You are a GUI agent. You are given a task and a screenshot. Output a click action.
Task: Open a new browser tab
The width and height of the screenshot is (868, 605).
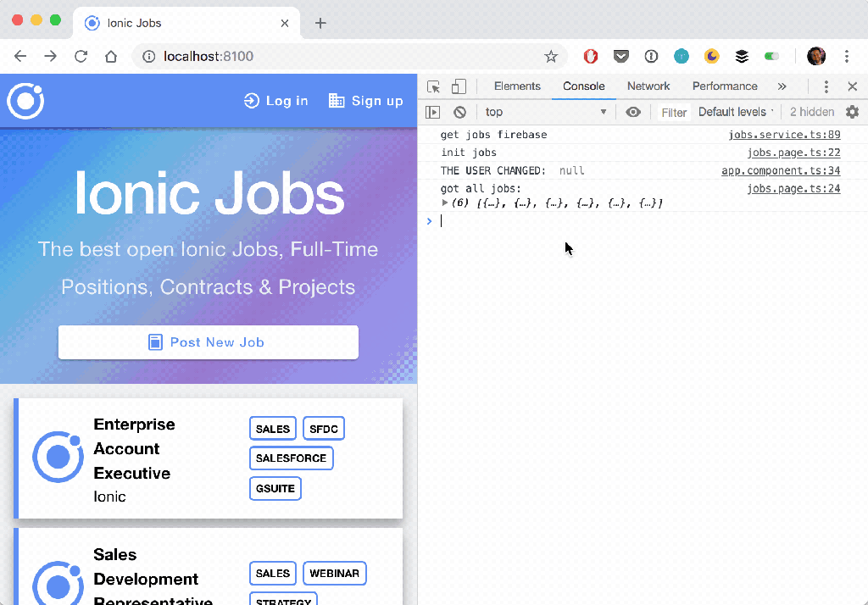[320, 23]
